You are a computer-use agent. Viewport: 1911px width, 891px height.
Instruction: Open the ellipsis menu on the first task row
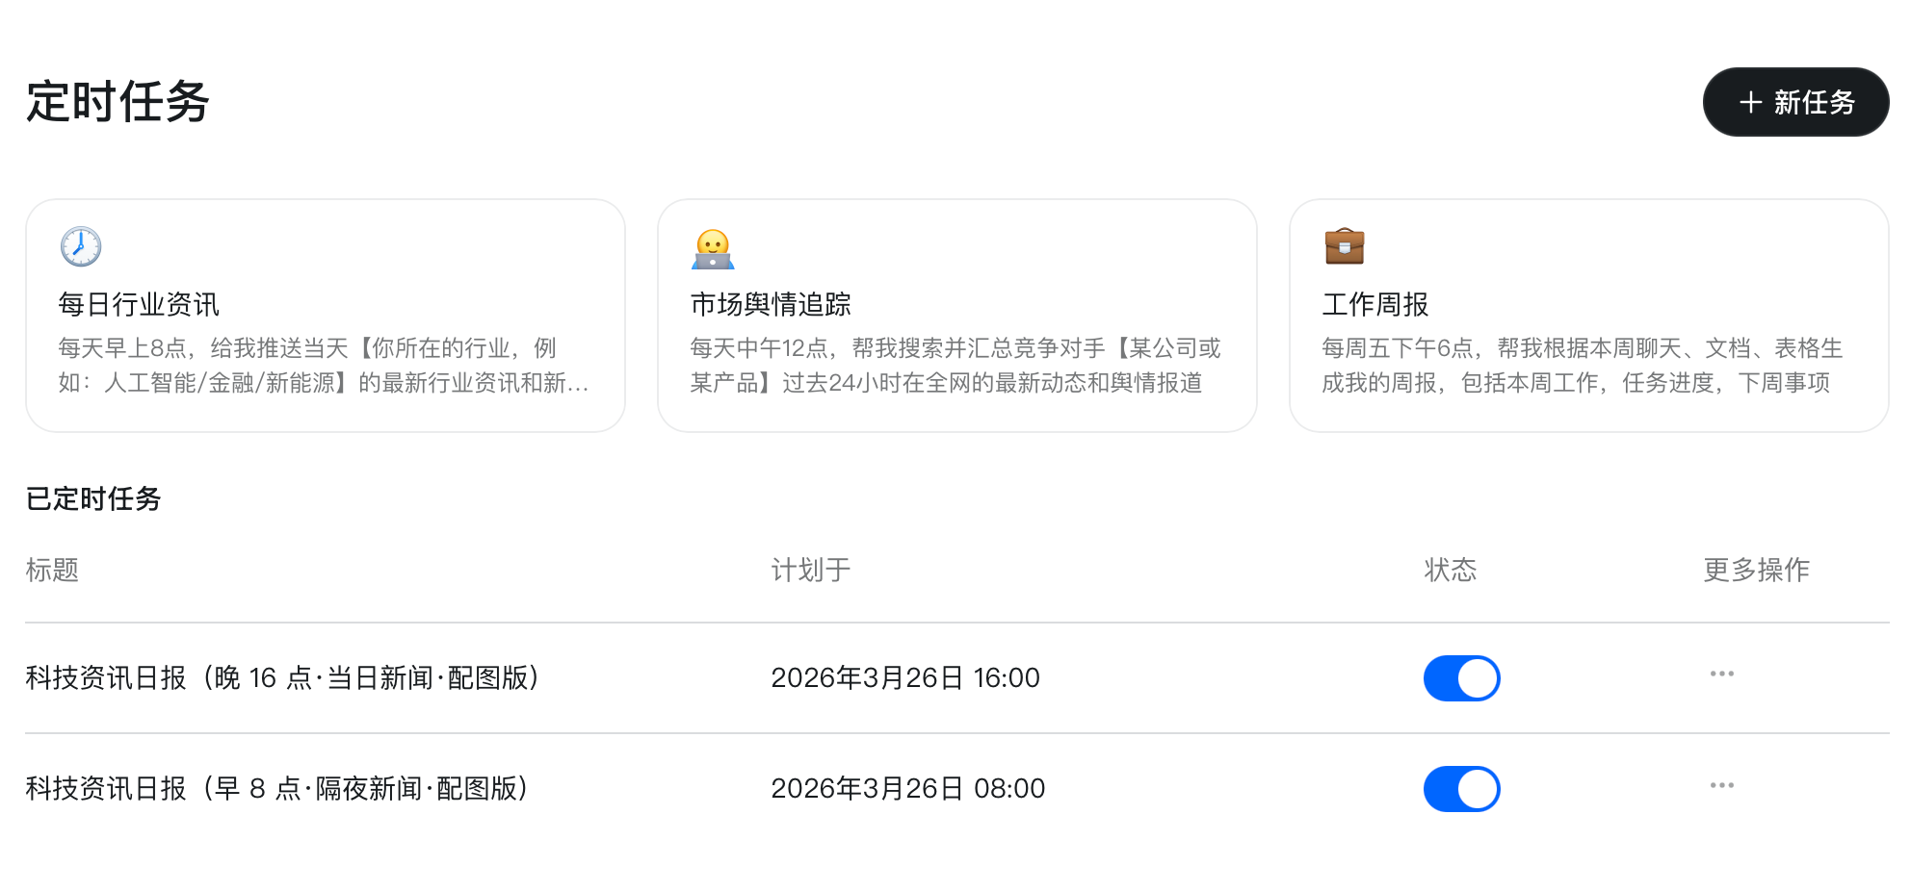(1722, 674)
